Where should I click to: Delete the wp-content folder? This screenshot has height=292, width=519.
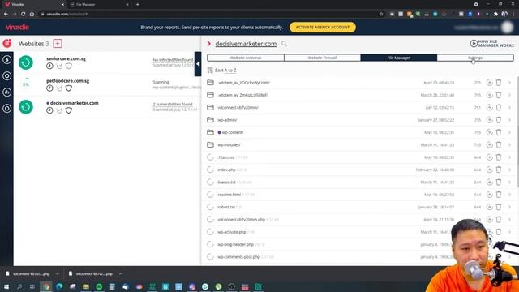(x=499, y=132)
